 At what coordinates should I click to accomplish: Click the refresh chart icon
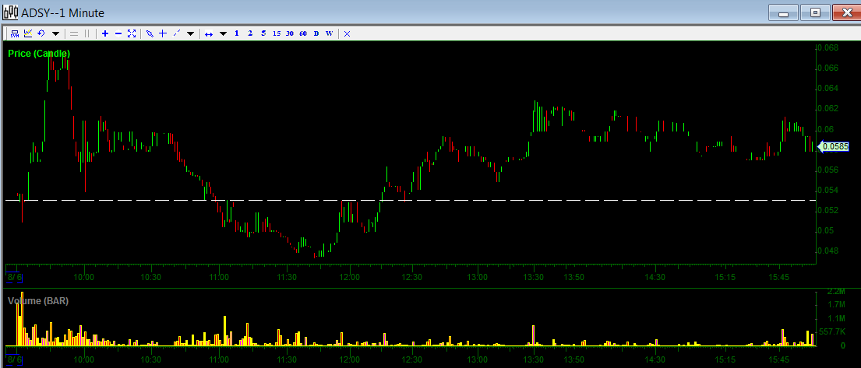(41, 33)
